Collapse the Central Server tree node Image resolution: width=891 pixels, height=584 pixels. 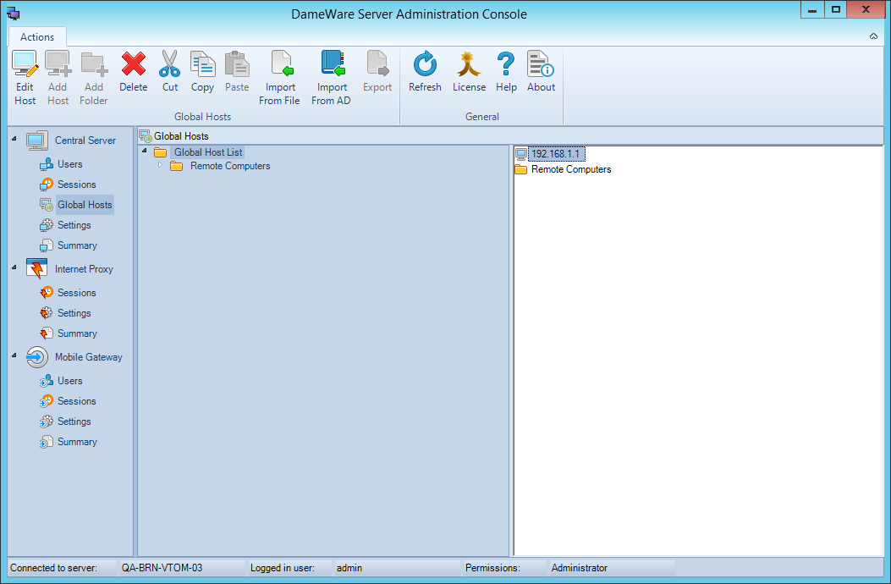(x=14, y=139)
